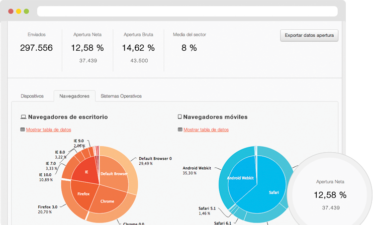Click the laptop icon beside Navegadores de escritorio

23,117
